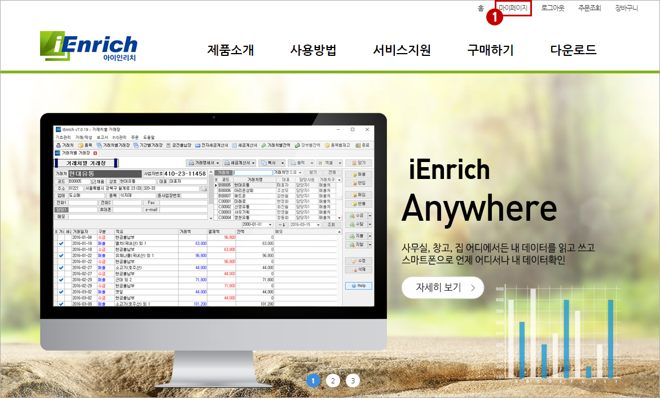Open the 서비스지원 main menu

[402, 50]
